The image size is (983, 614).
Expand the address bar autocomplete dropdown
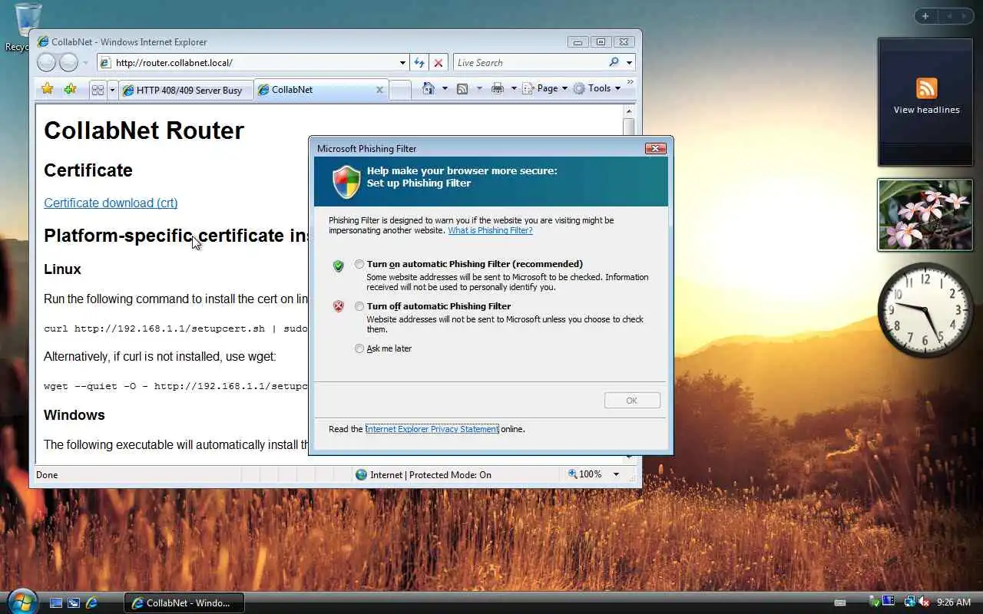coord(402,63)
